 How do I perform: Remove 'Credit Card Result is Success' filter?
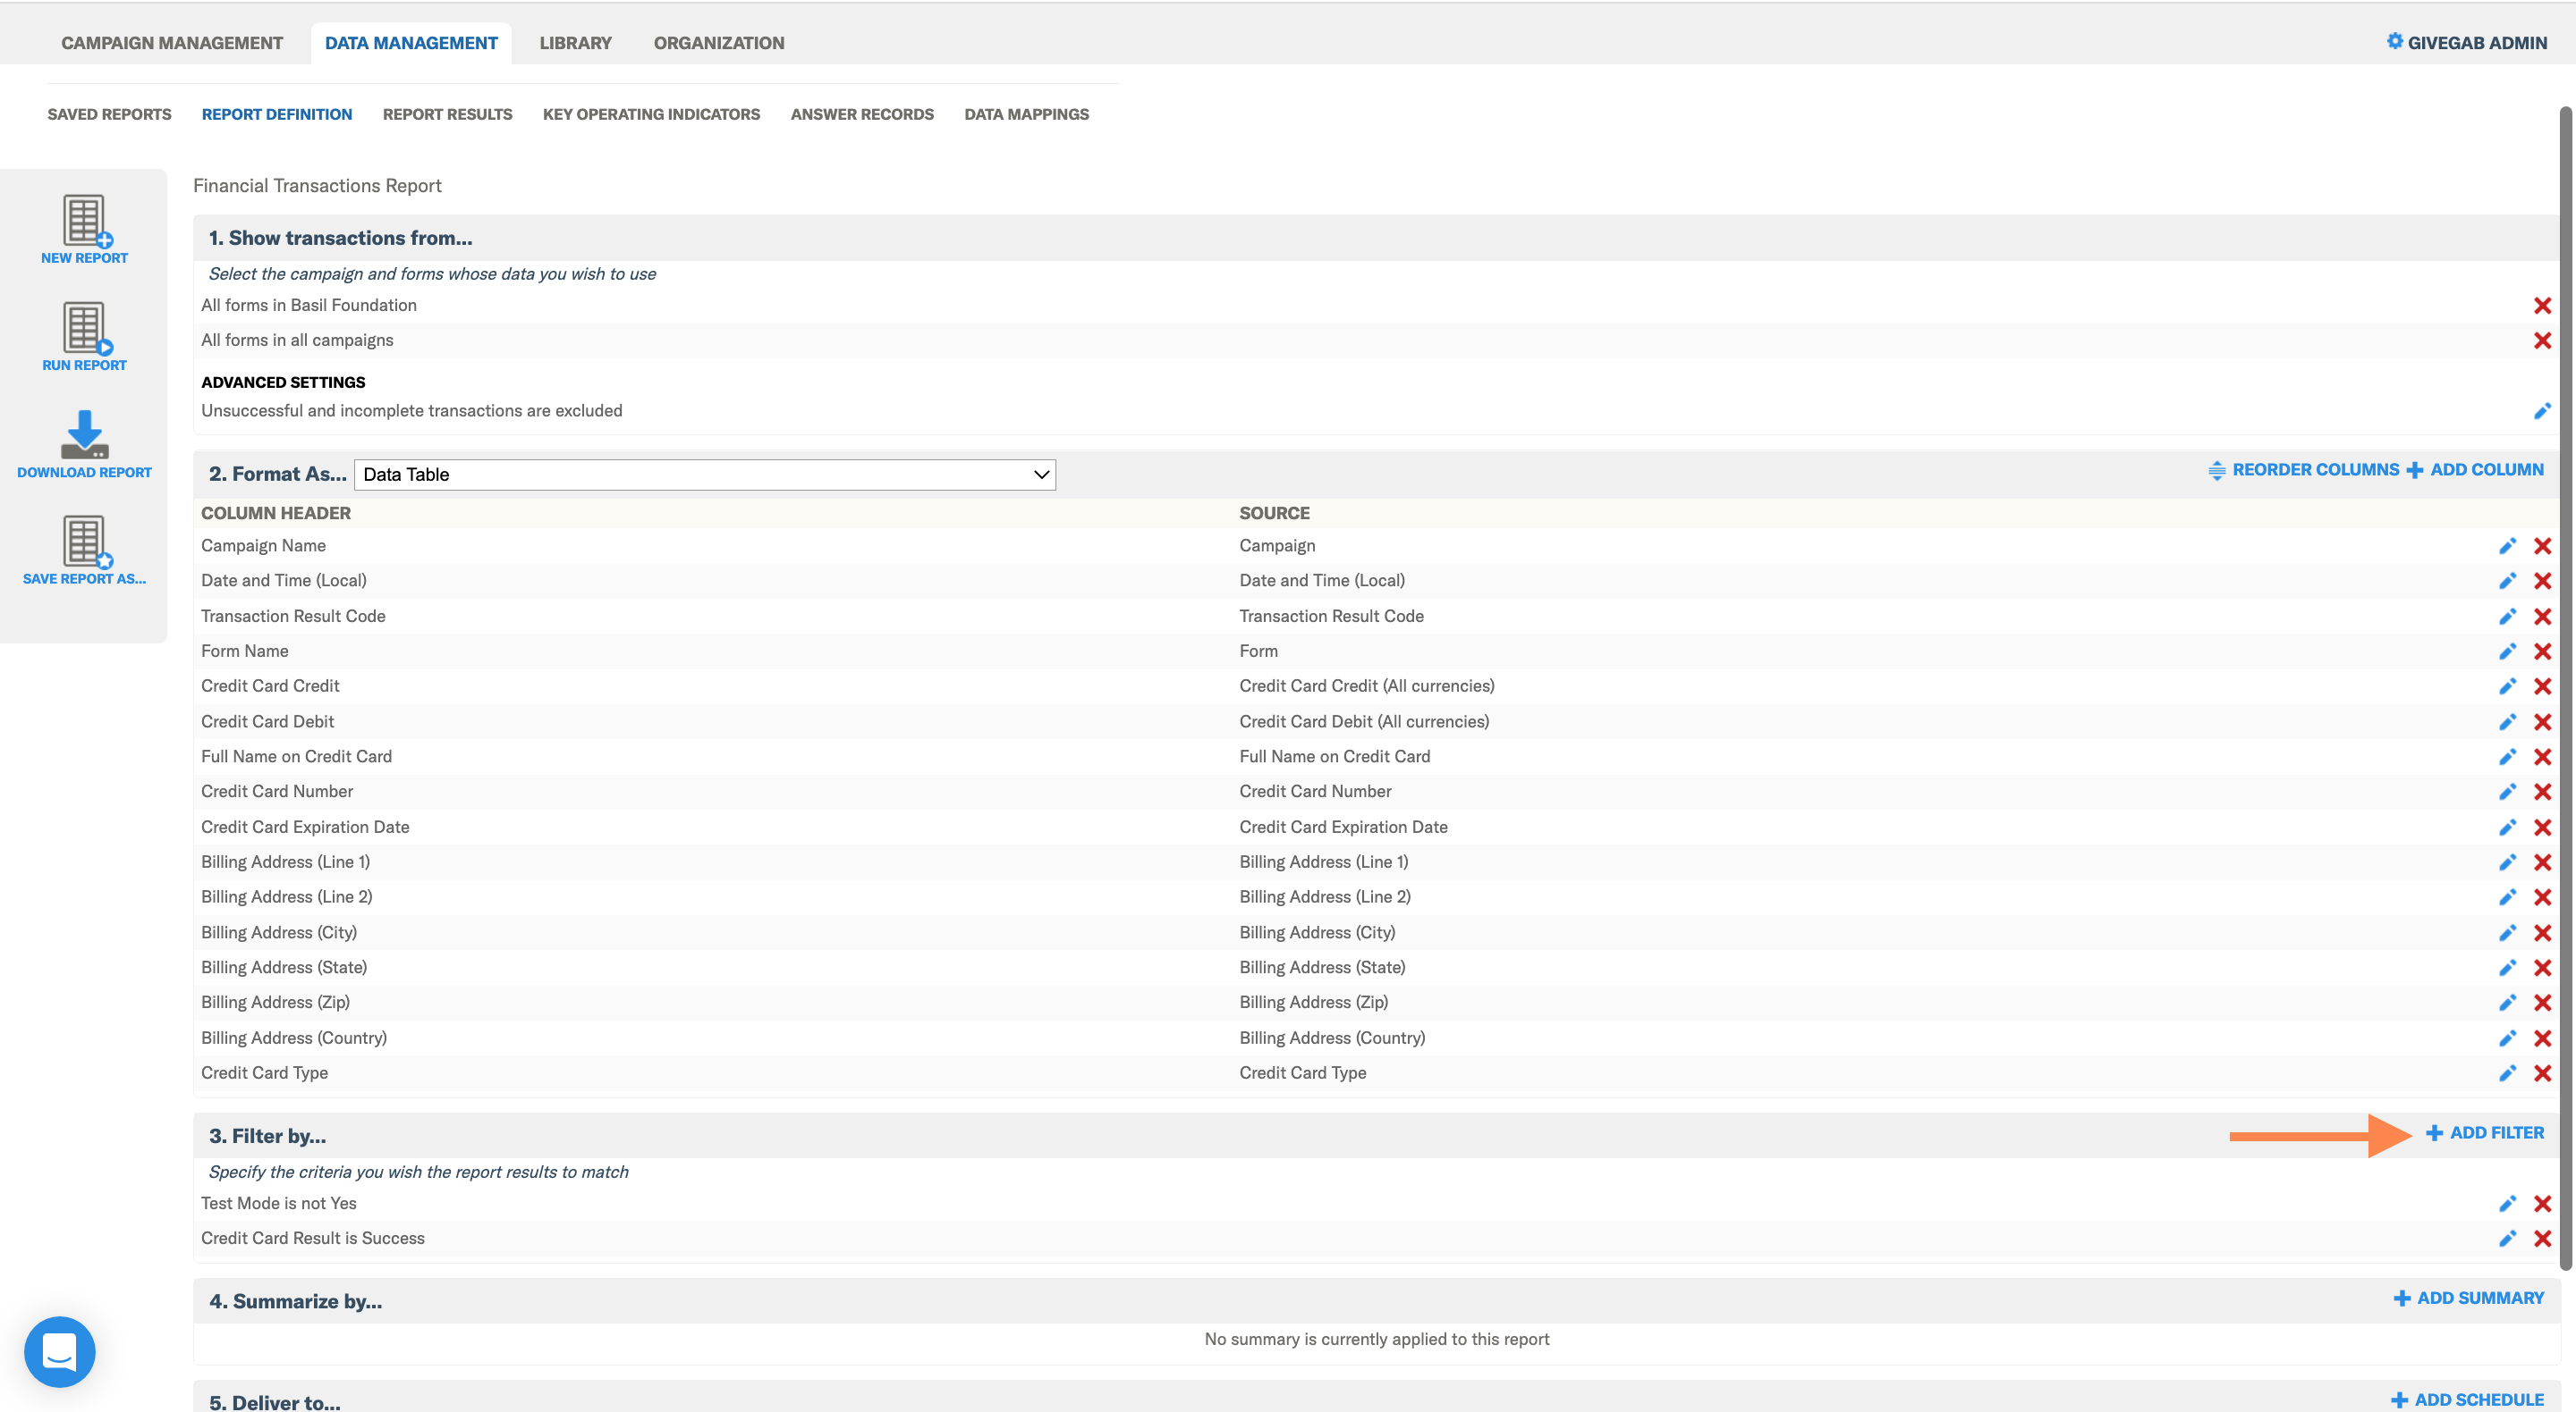(x=2542, y=1238)
